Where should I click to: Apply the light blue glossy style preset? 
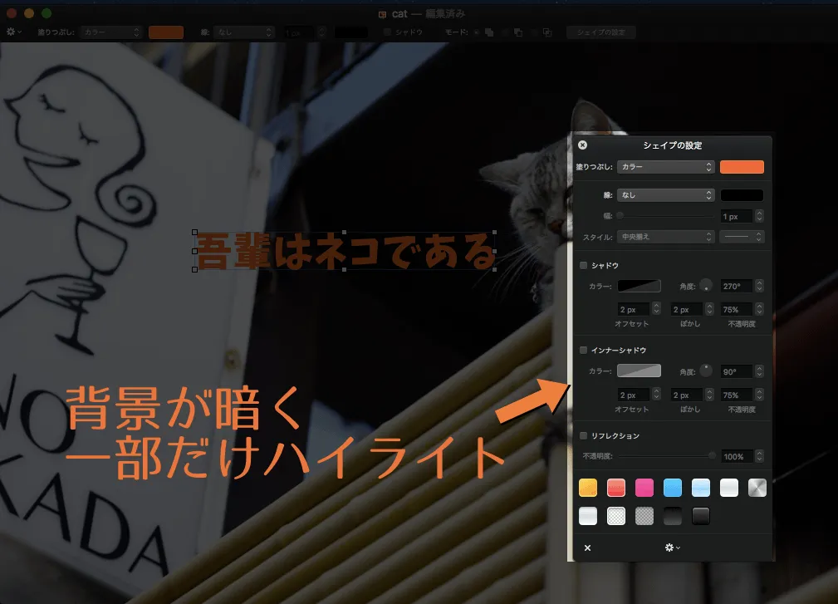pos(701,488)
